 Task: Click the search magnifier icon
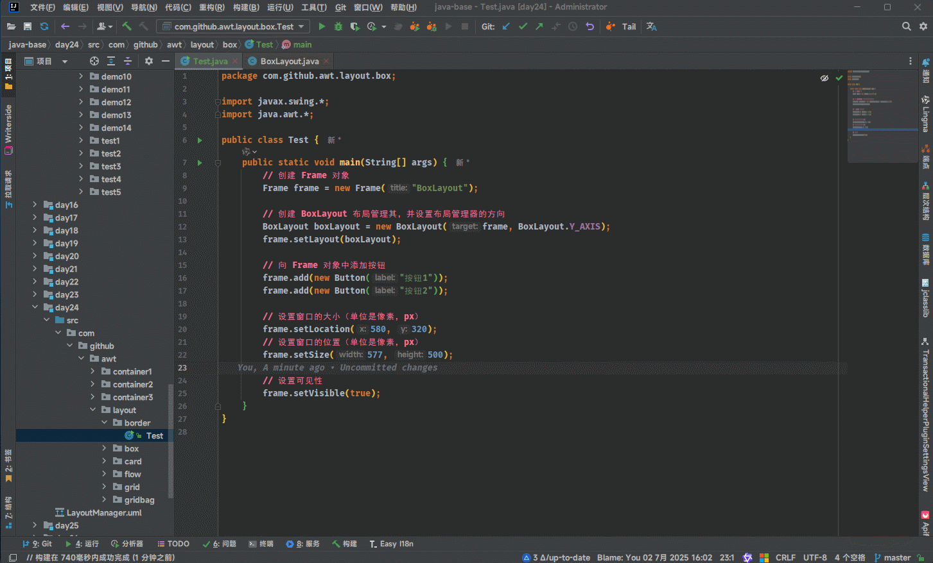pyautogui.click(x=906, y=26)
